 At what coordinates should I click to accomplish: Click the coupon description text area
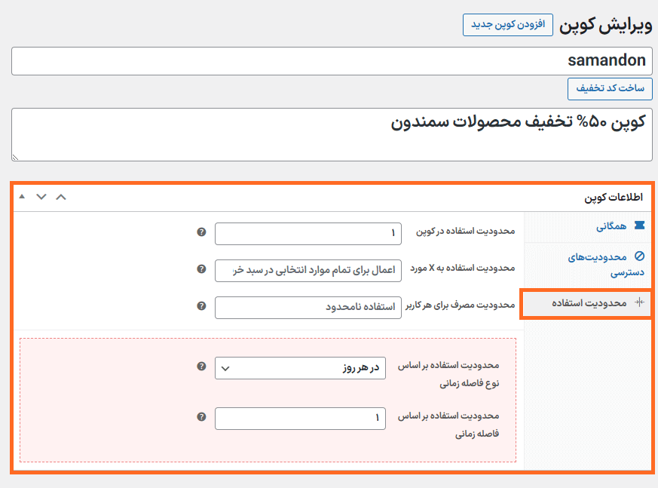[332, 134]
